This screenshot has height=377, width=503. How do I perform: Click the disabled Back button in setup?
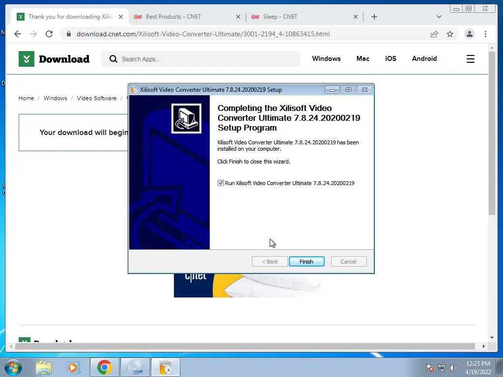(270, 262)
